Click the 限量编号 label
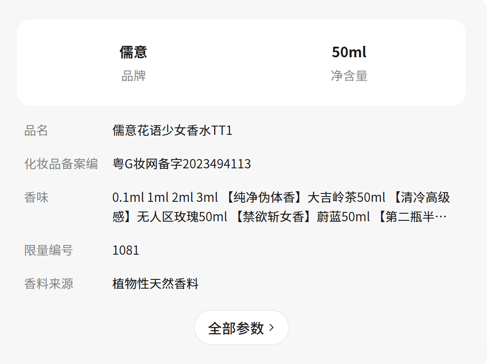The image size is (490, 364). pos(49,250)
